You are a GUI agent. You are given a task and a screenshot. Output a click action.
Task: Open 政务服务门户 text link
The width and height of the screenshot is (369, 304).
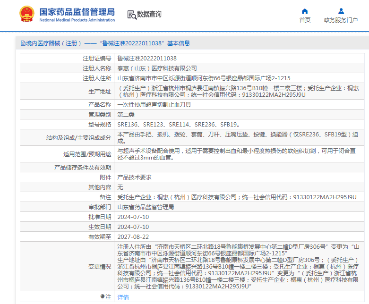click(341, 20)
